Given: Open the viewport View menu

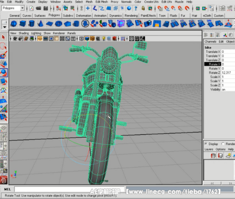Looking at the screenshot, I should 13,33.
